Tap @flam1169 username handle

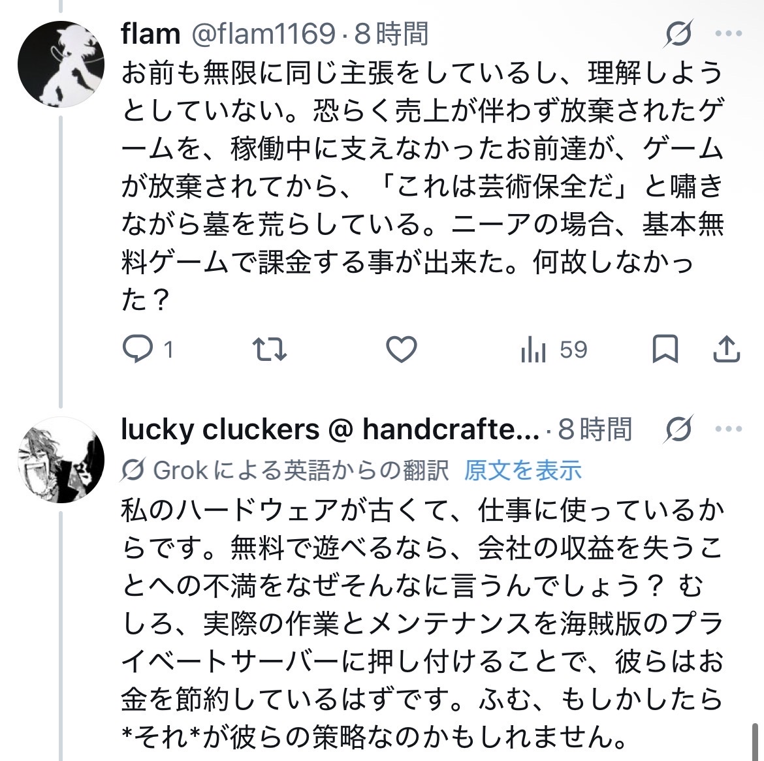click(x=263, y=34)
